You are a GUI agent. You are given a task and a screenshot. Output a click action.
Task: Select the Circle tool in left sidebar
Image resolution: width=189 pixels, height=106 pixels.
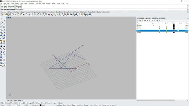1,24
